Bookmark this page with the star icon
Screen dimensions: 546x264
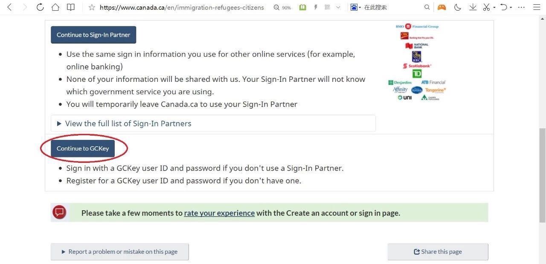pos(91,7)
